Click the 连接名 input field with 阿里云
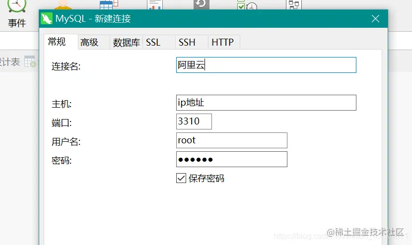This screenshot has height=245, width=412. 266,65
